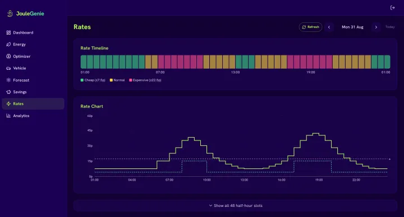Click the 45p y-axis label
Viewport: 404px width, 217px height.
[x=90, y=130]
